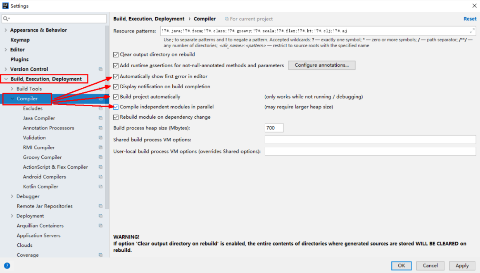This screenshot has height=273, width=480.
Task: Disable 'Automatically show first error in editor'
Action: 116,76
